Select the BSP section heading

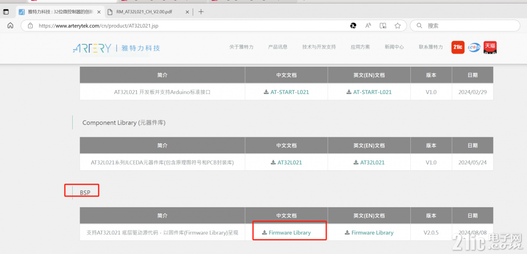(85, 193)
